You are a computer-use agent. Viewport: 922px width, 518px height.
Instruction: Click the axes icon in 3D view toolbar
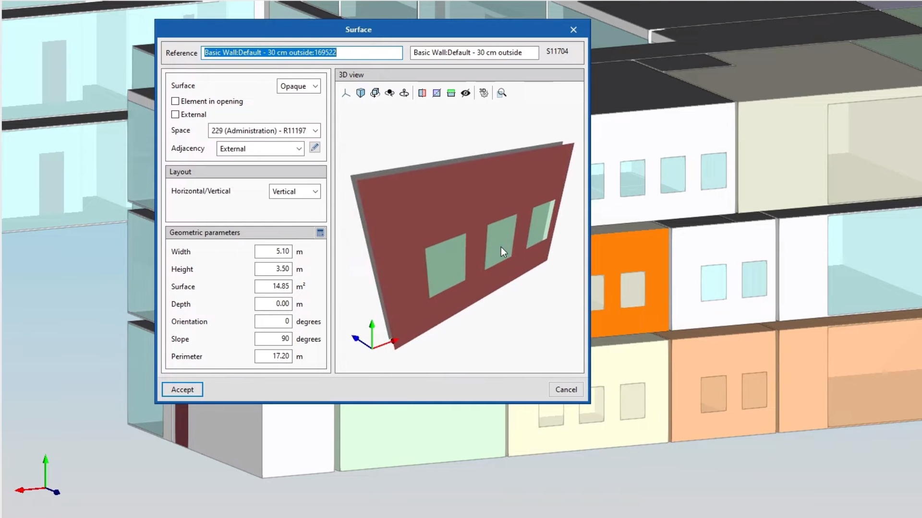[346, 93]
